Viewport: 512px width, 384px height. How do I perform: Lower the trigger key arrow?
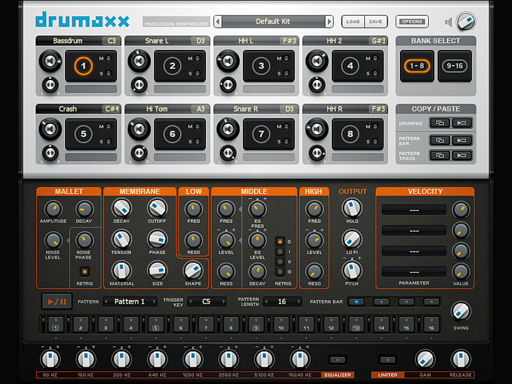tap(191, 302)
